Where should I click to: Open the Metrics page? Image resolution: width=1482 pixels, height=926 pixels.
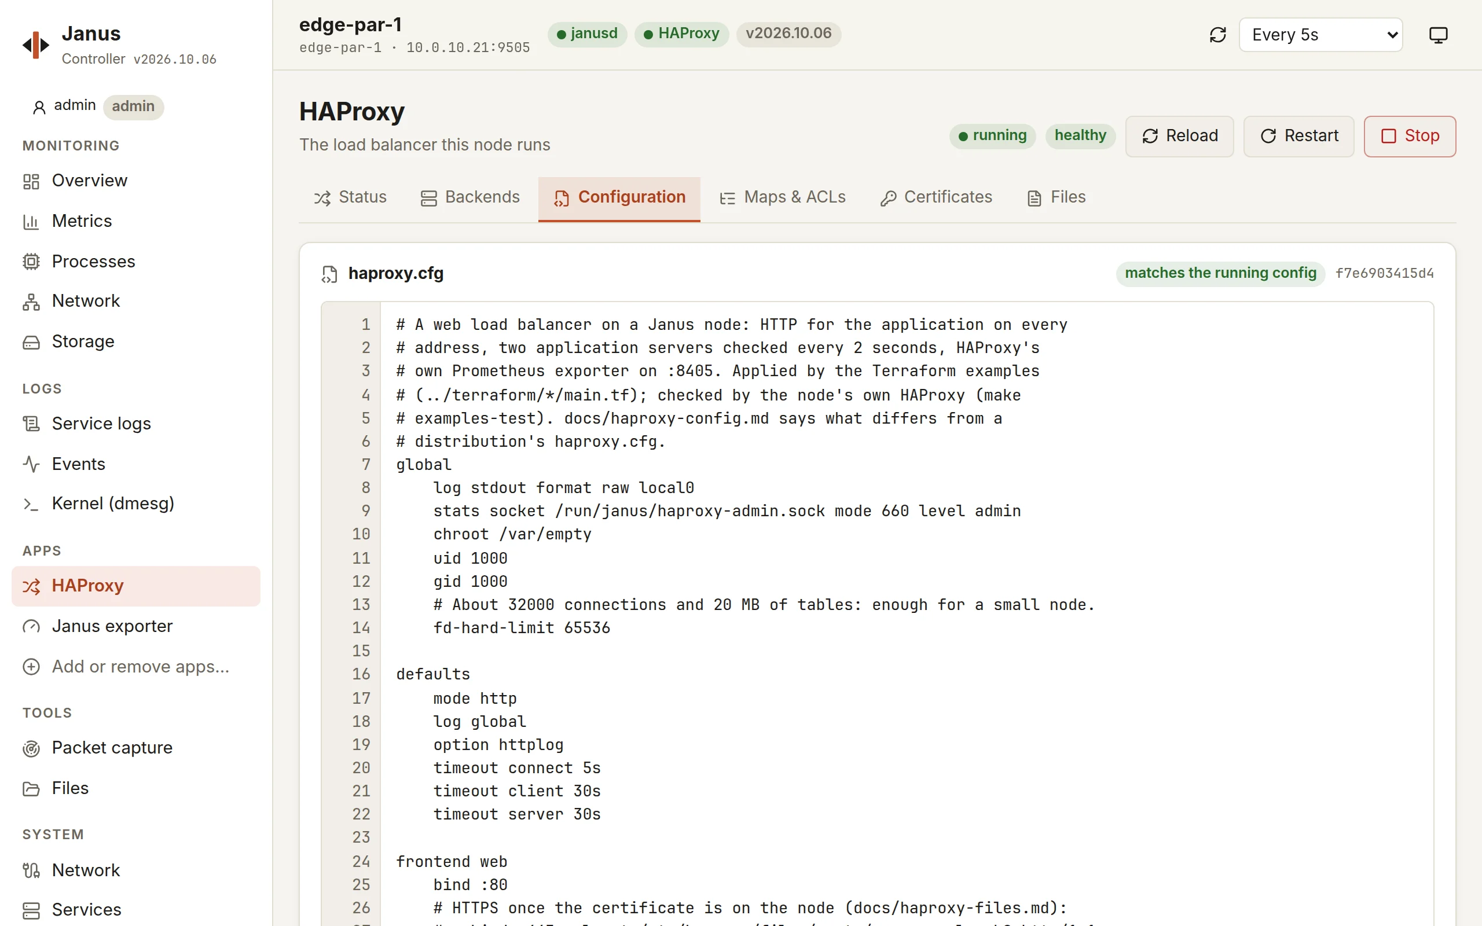[x=136, y=221]
